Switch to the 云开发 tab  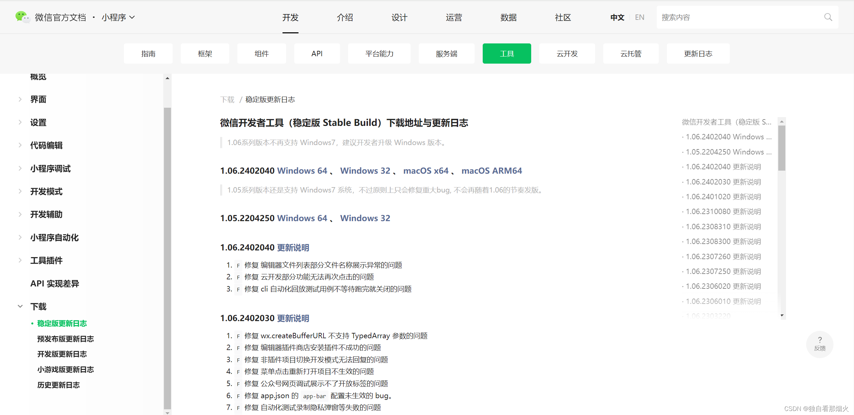pyautogui.click(x=567, y=54)
